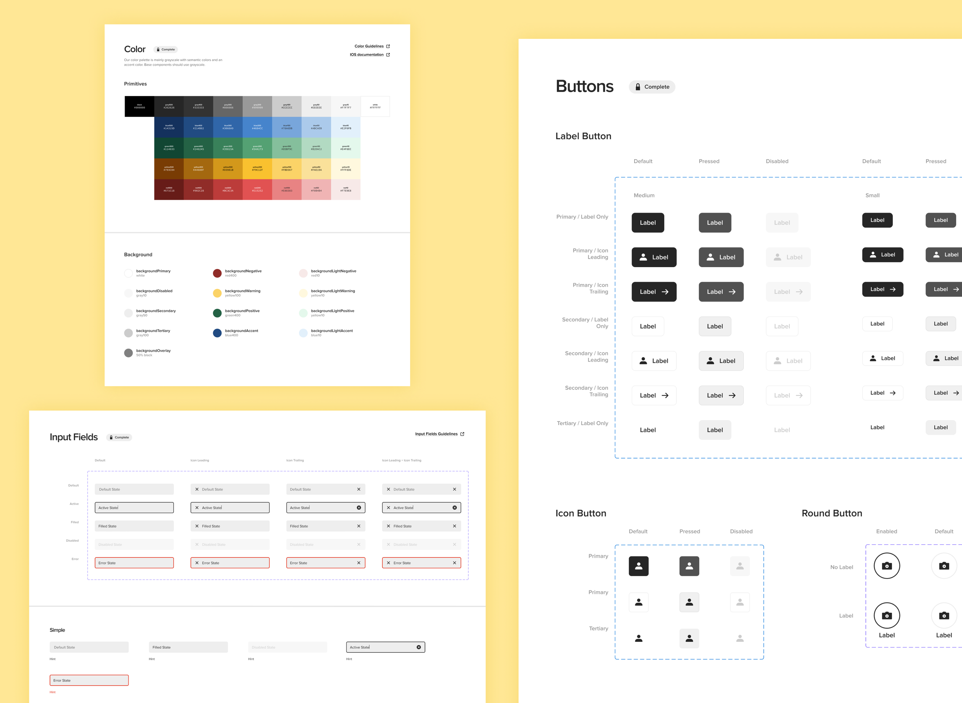
Task: Click the Simple section Default State input field
Action: pos(89,647)
